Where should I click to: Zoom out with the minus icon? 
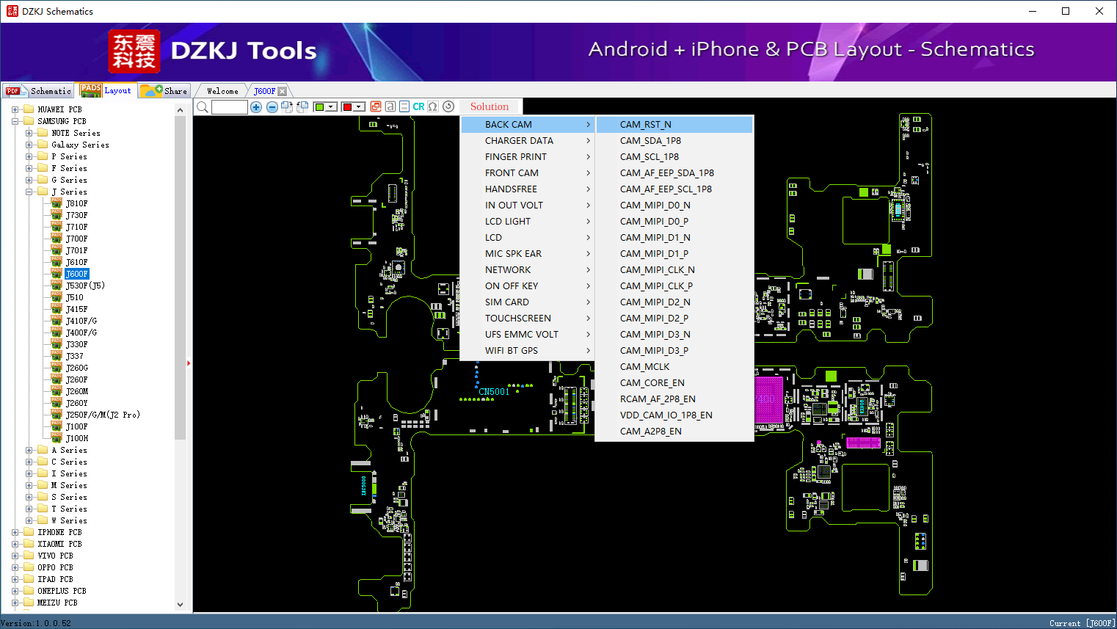click(272, 107)
